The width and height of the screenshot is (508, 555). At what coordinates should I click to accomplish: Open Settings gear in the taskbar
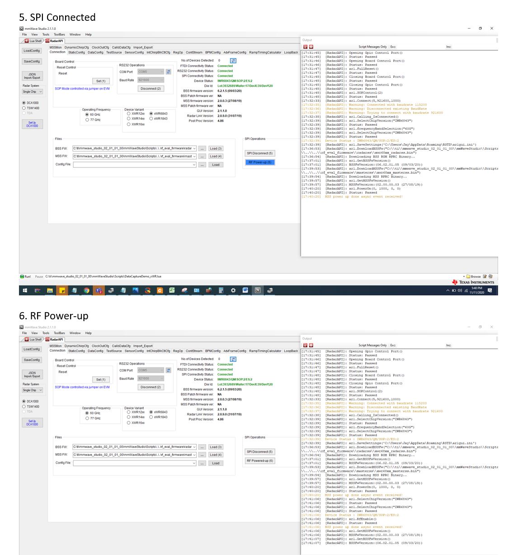[233, 290]
